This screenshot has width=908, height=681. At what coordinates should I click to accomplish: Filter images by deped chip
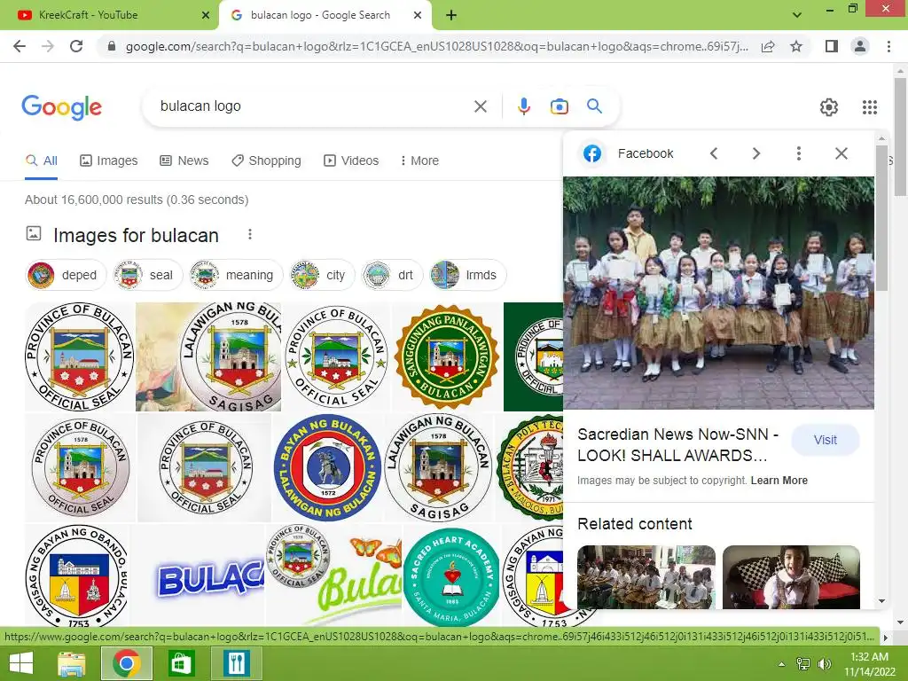click(x=66, y=275)
